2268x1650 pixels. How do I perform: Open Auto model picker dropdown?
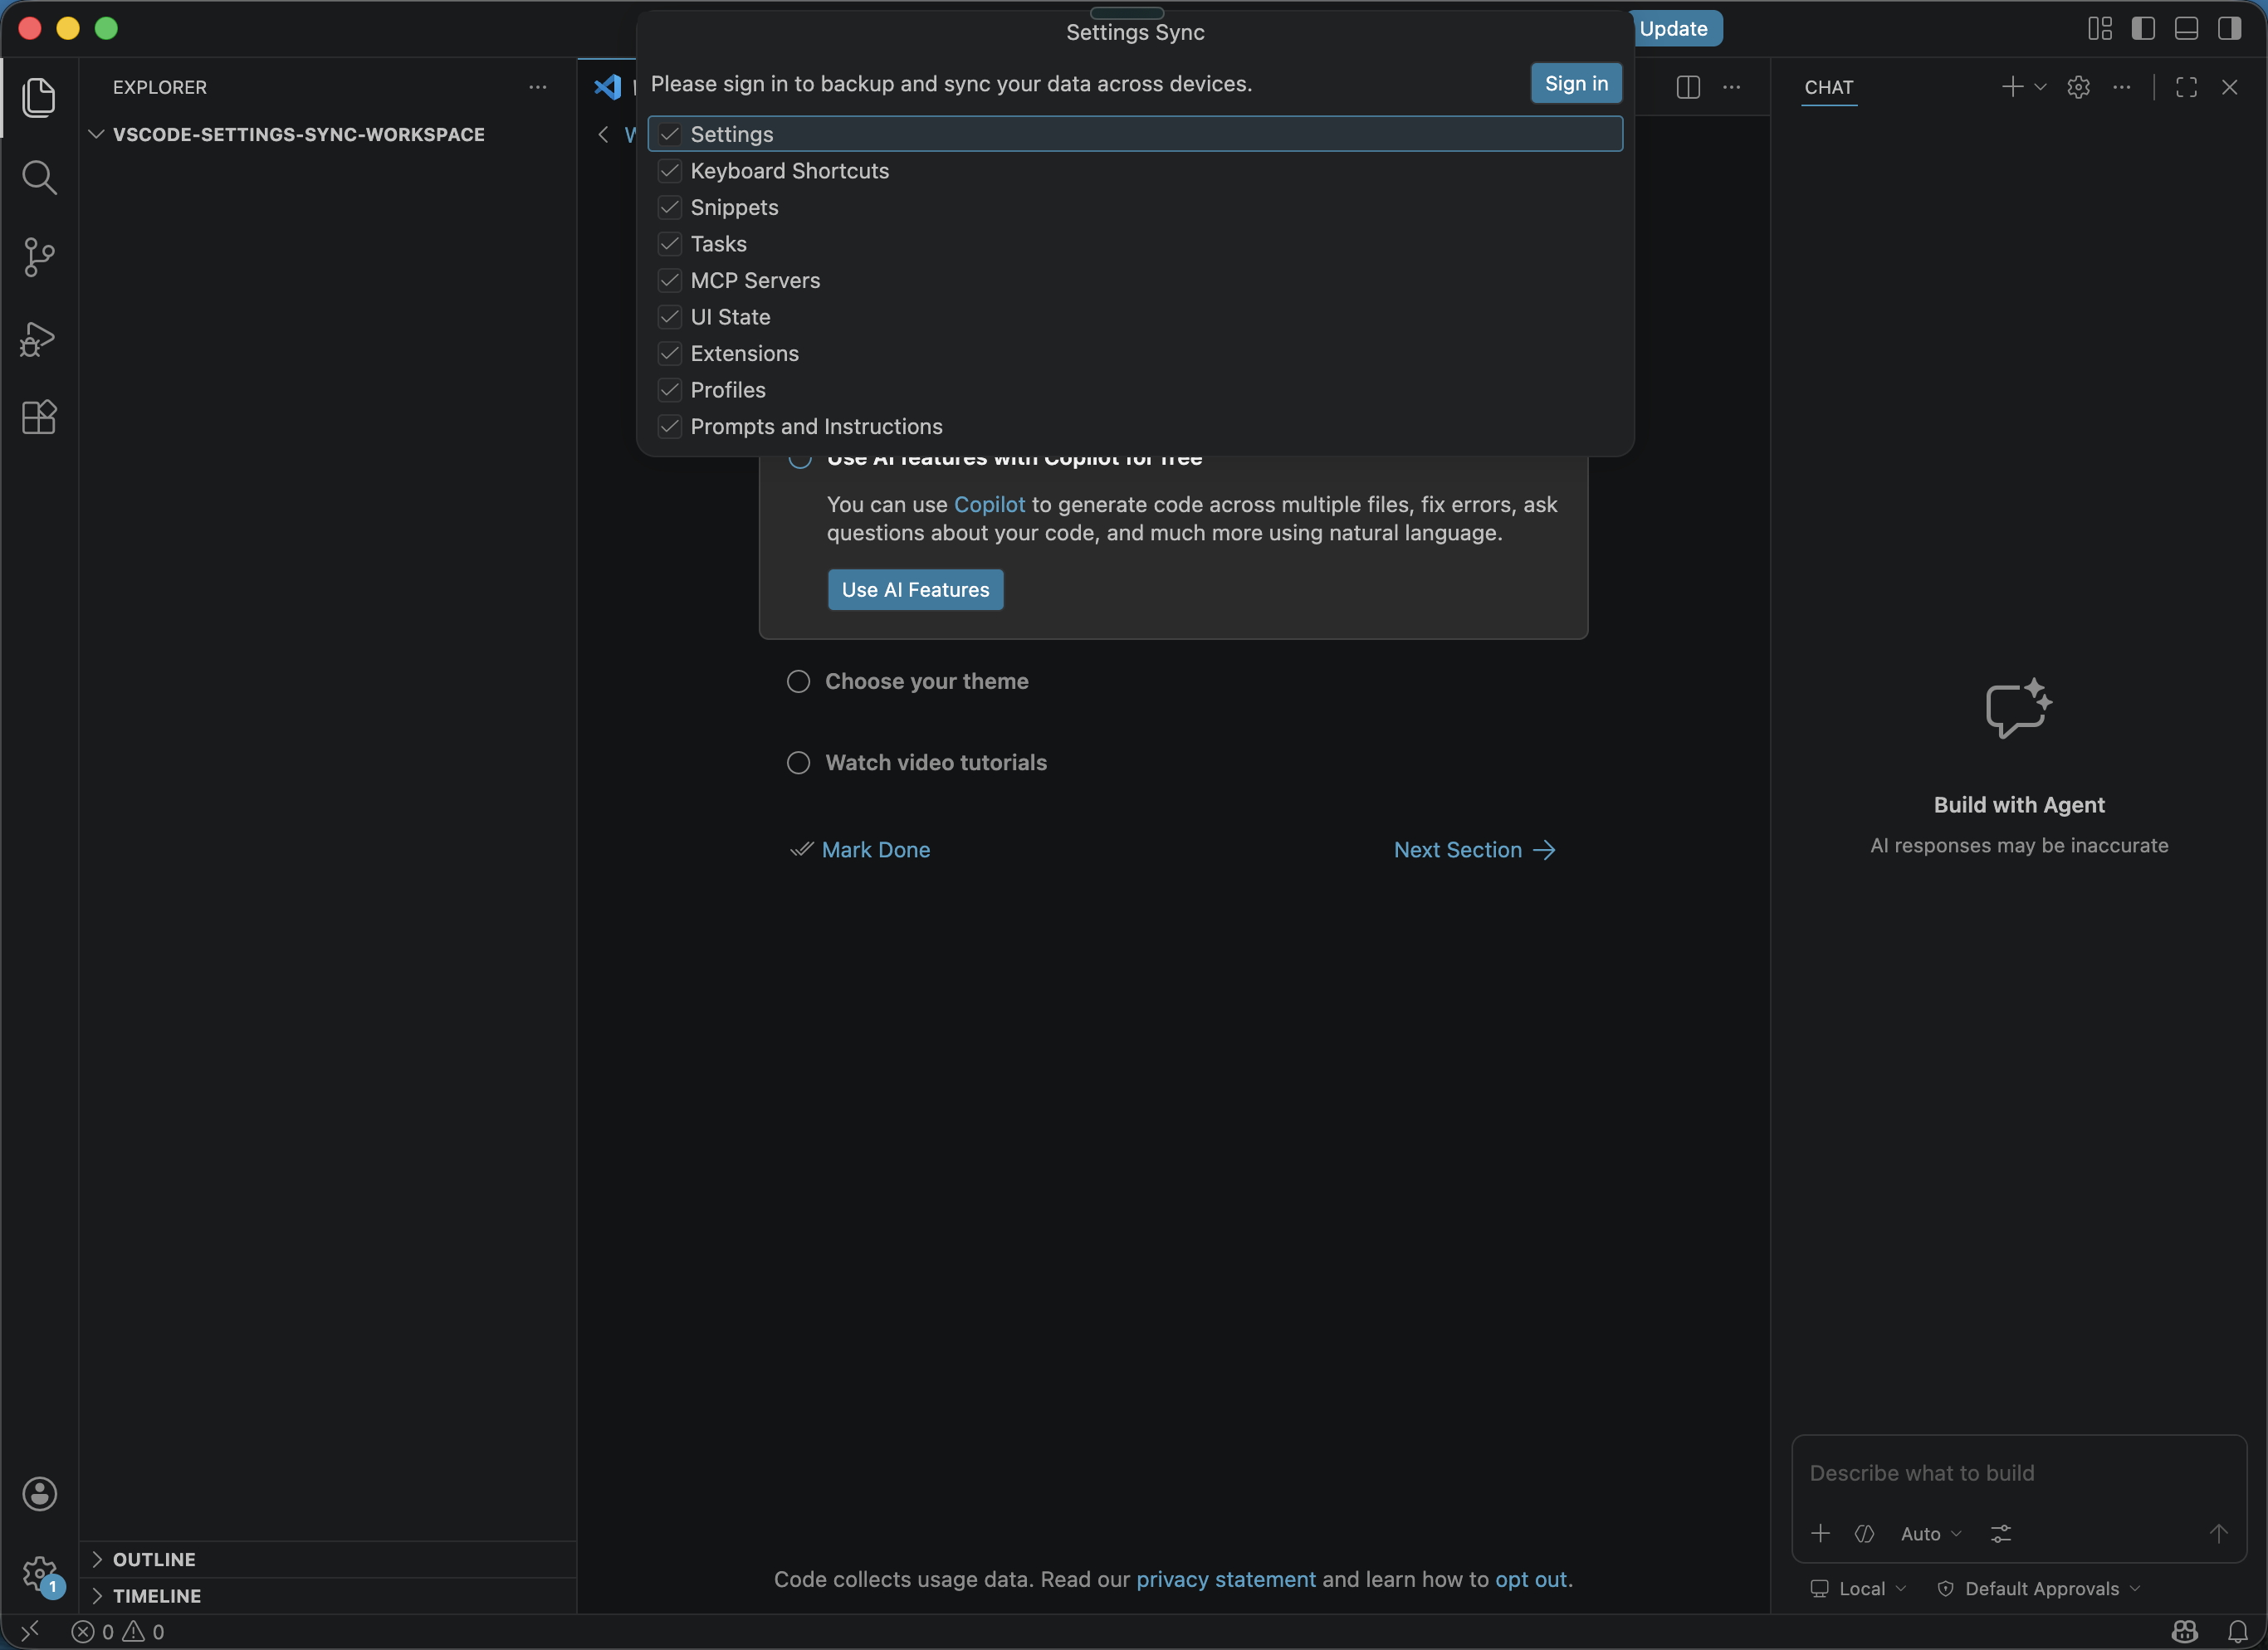click(x=1931, y=1533)
